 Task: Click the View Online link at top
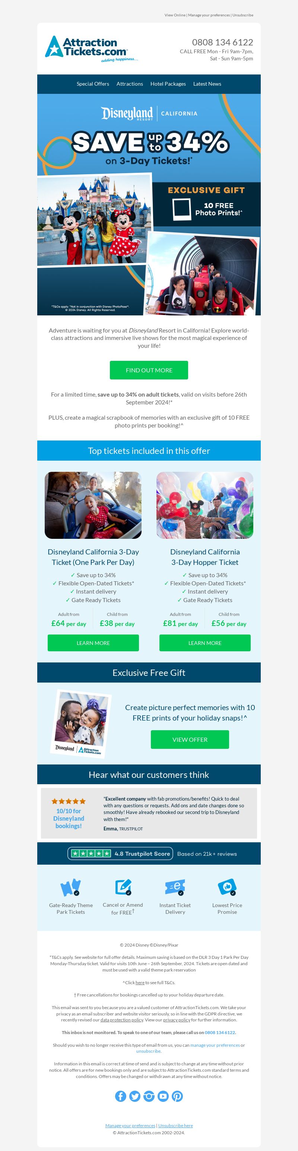point(175,15)
